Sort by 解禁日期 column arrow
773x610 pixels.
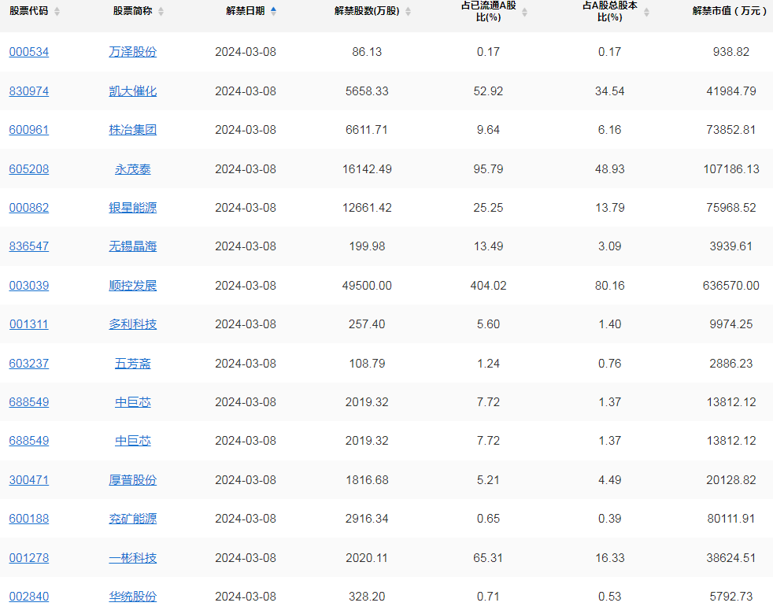point(274,11)
